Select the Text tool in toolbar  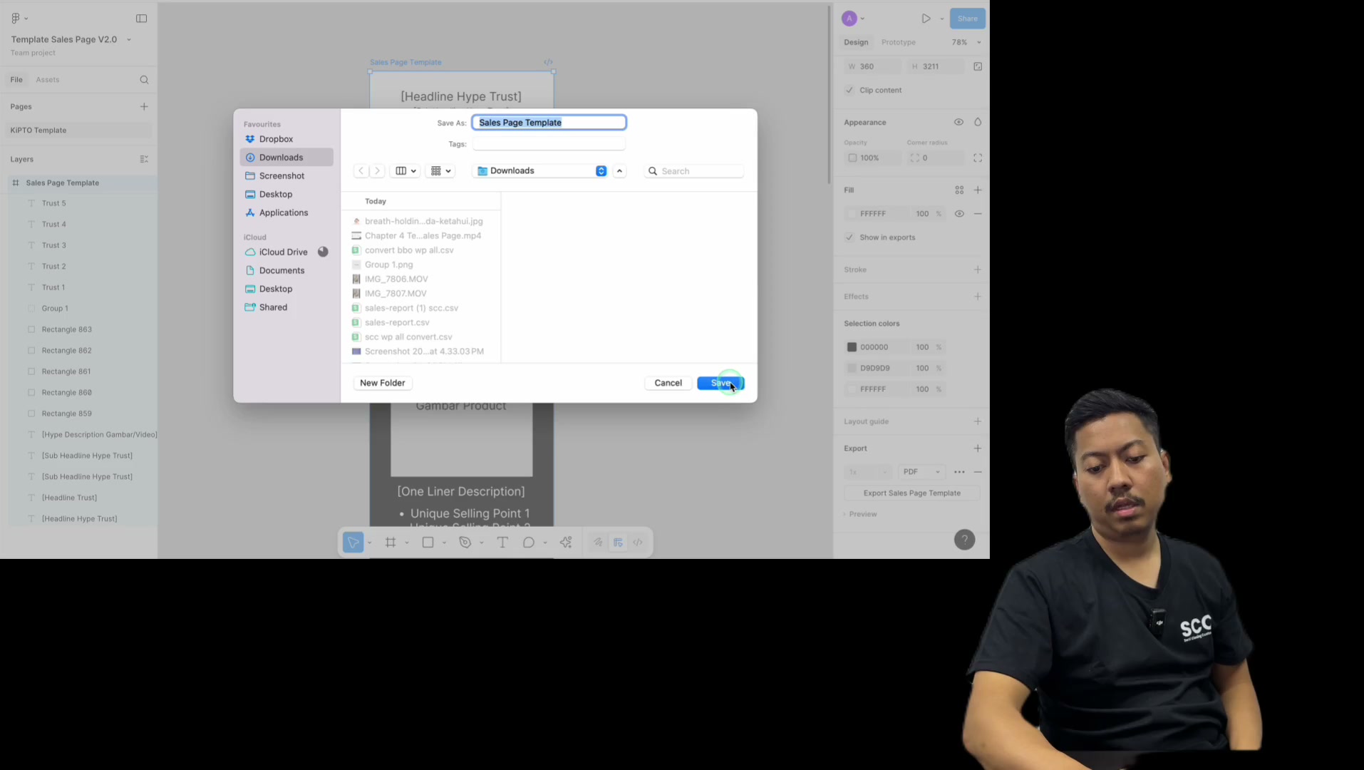pos(502,543)
